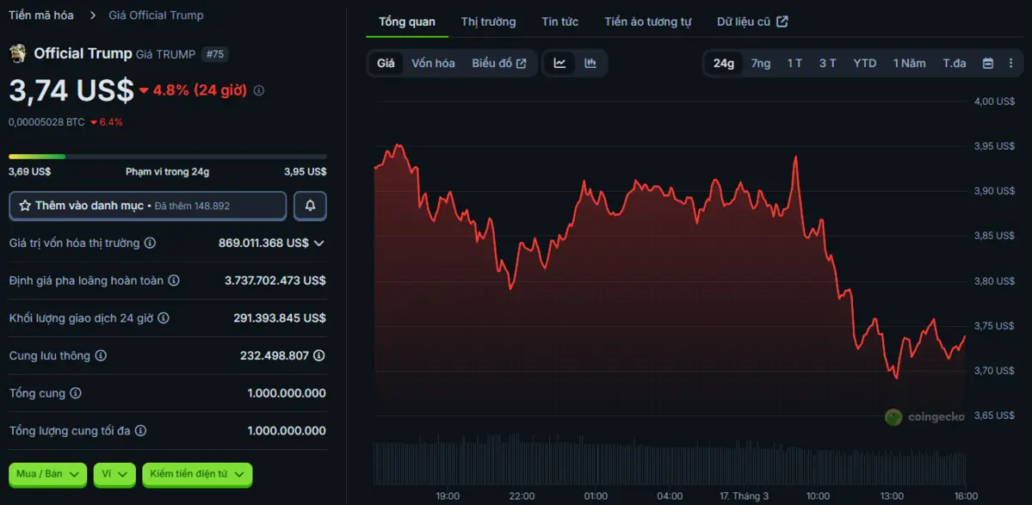The image size is (1032, 505).
Task: Switch to the Tin tức tab
Action: [559, 22]
